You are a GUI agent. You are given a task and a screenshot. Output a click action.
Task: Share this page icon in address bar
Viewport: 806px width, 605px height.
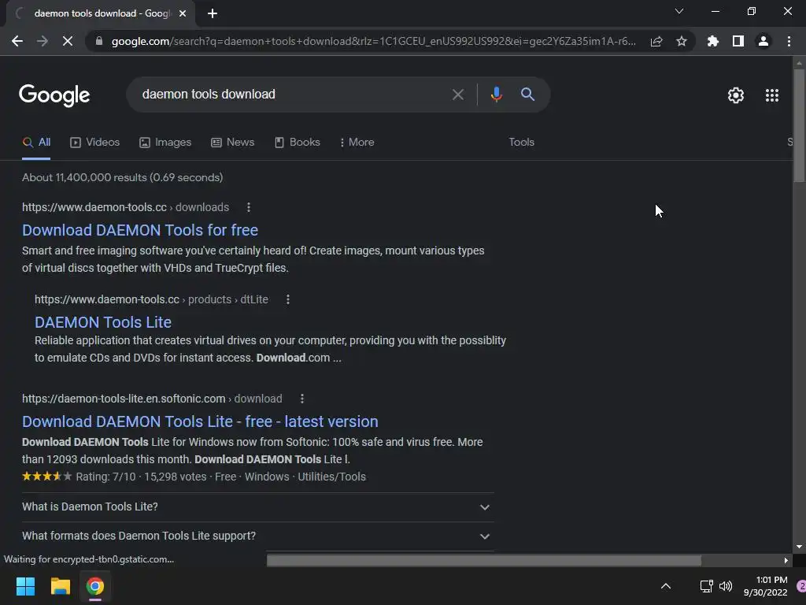click(x=656, y=41)
